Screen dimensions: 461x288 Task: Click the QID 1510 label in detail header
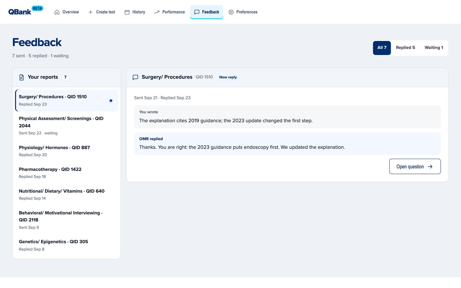click(204, 77)
